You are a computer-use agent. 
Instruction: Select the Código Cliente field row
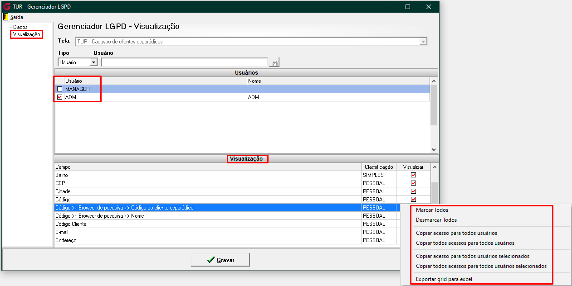208,224
